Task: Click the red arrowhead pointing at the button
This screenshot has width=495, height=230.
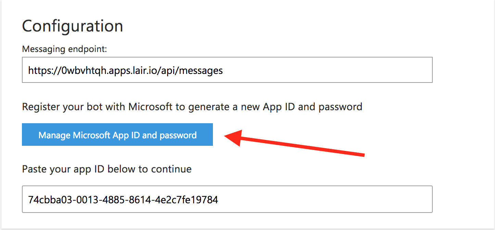Action: coord(233,137)
